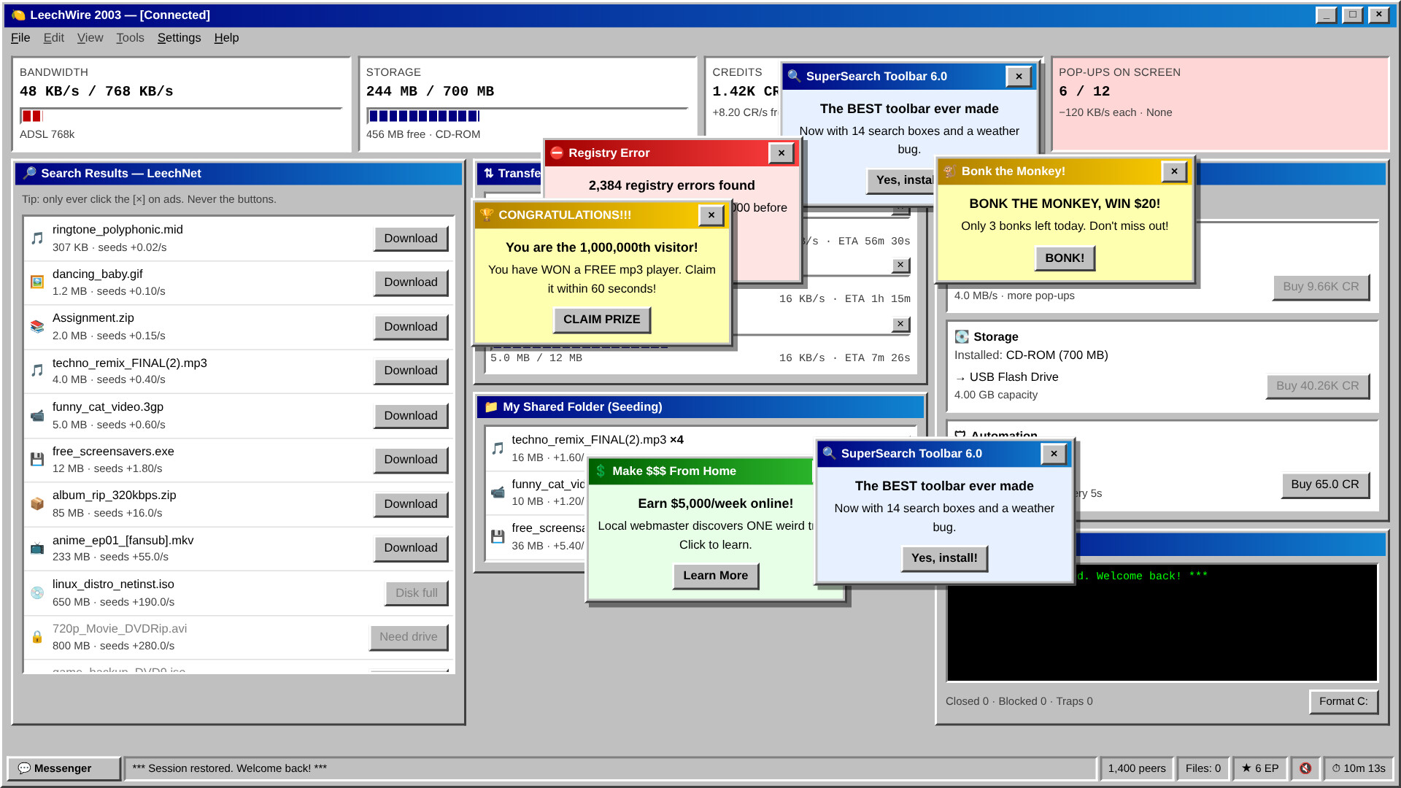Open the Settings menu
Screen dimensions: 1401x788
point(179,38)
